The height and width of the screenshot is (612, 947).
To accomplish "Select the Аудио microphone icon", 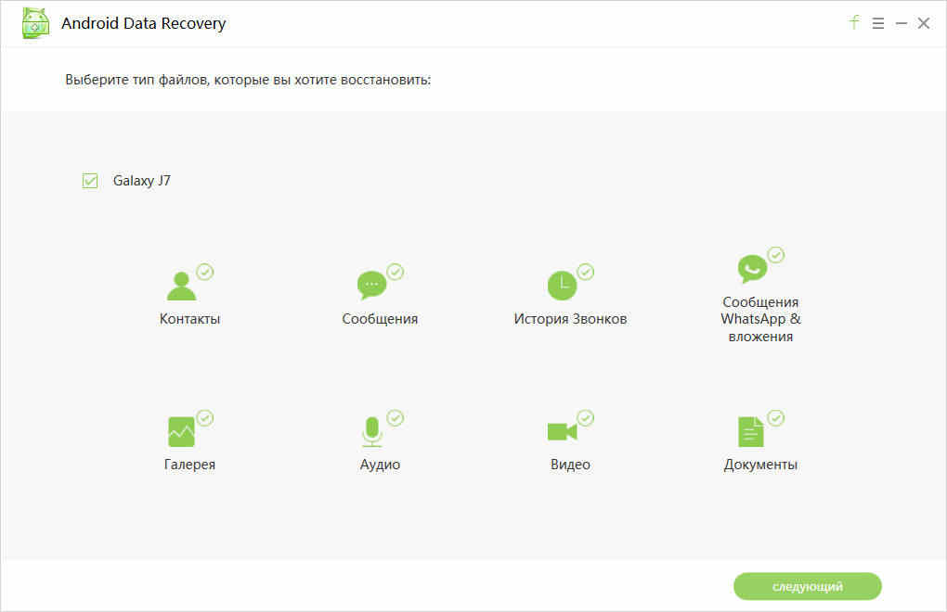I will (x=371, y=432).
